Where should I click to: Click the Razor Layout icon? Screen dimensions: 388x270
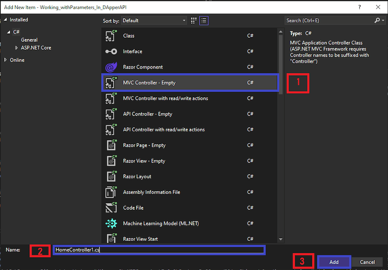click(111, 177)
